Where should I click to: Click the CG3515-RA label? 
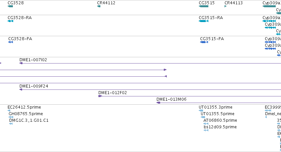click(x=211, y=18)
